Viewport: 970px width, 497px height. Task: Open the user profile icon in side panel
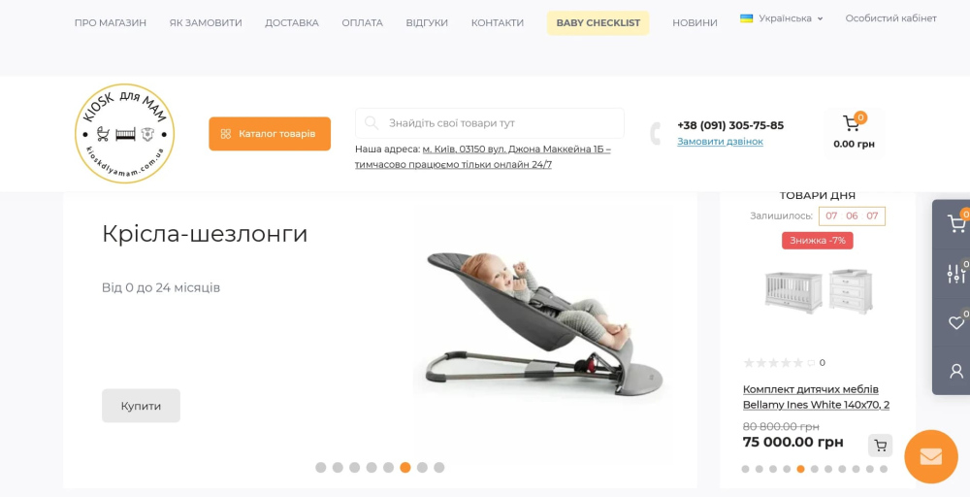coord(956,372)
